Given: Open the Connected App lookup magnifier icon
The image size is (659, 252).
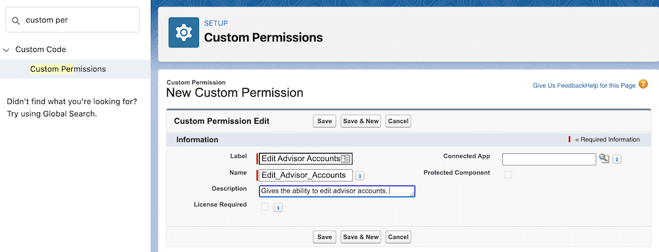Looking at the screenshot, I should [604, 158].
